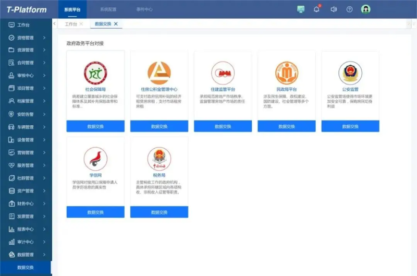Image resolution: width=417 pixels, height=276 pixels.
Task: Click the 数据管理 cloud icon
Action: pyautogui.click(x=11, y=255)
